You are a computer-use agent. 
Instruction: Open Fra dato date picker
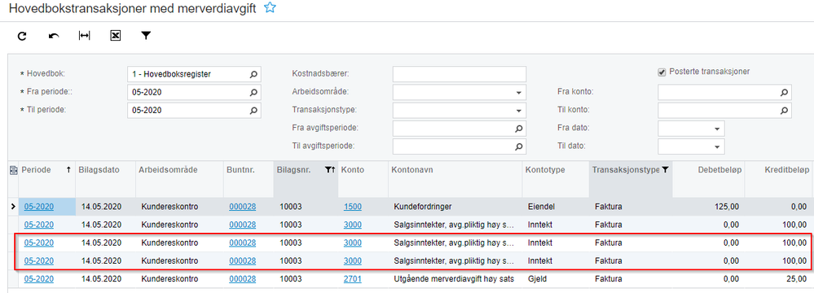pyautogui.click(x=717, y=129)
